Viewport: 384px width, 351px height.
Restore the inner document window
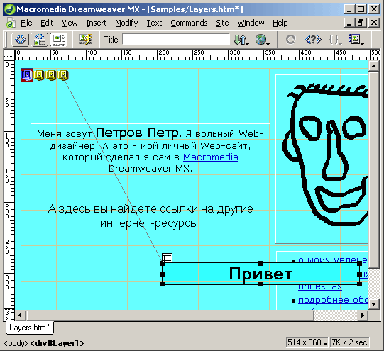[361, 23]
